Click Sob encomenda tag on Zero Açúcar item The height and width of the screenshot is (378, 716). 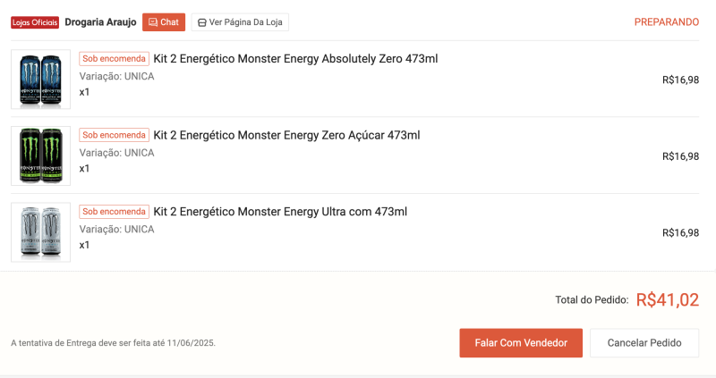click(114, 135)
